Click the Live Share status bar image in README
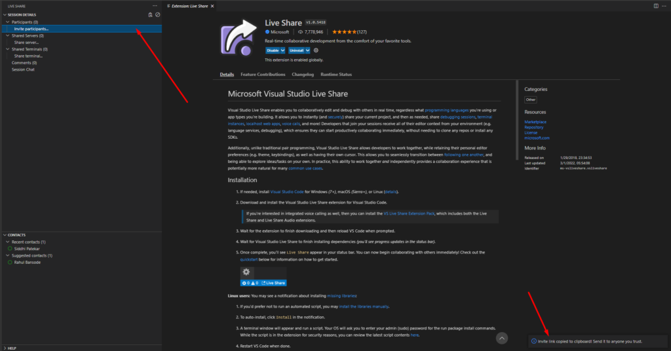 263,283
